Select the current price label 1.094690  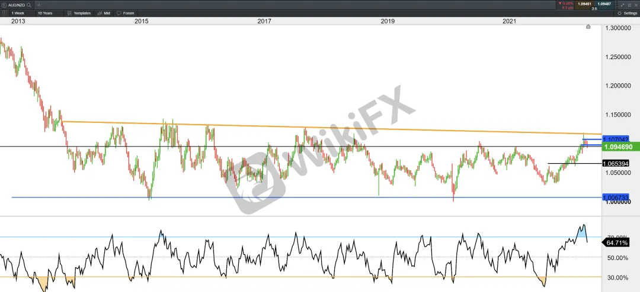621,147
